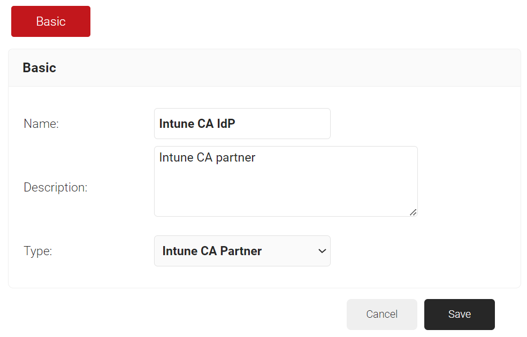
Task: Click the Description: field label
Action: pyautogui.click(x=56, y=187)
